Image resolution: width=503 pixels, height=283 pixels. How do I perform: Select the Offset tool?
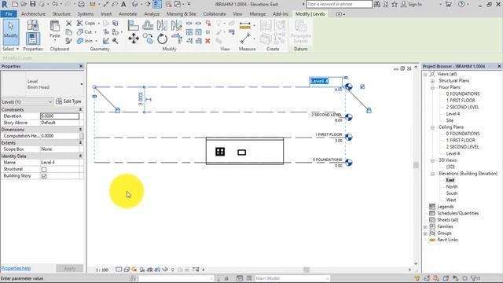(148, 25)
